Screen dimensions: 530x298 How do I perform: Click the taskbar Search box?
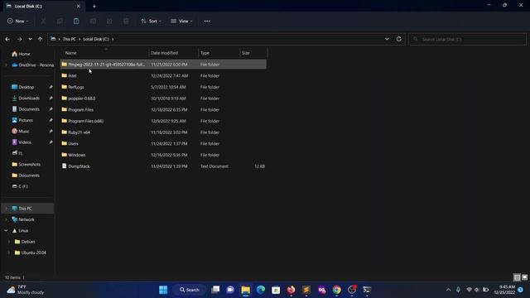(x=190, y=290)
